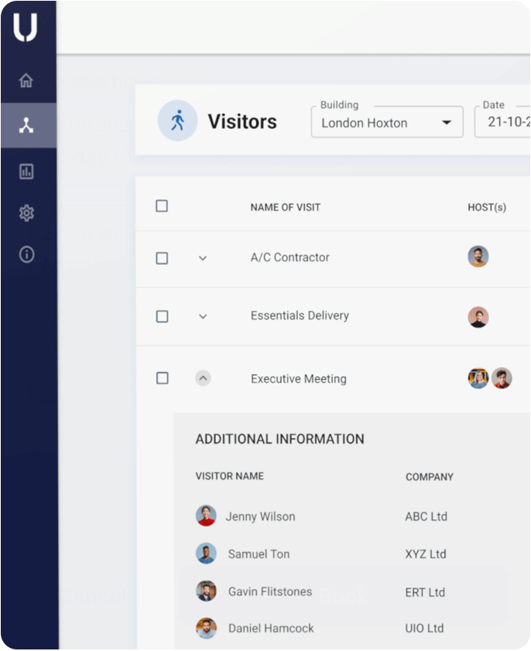531x651 pixels.
Task: Check the A/C Contractor row checkbox
Action: [x=162, y=258]
